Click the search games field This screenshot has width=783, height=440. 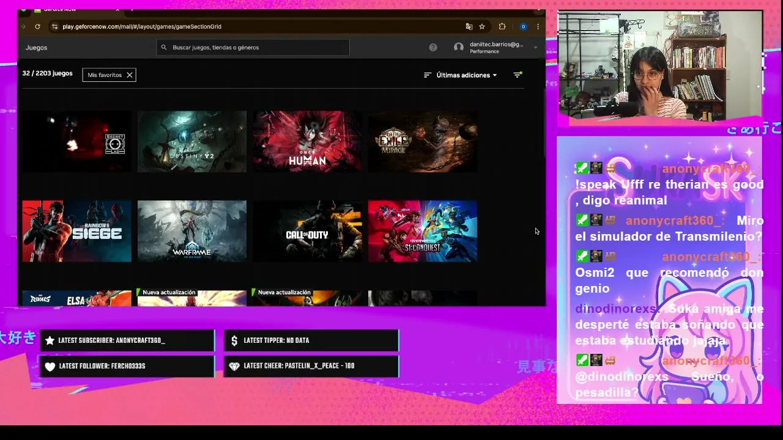(x=253, y=48)
